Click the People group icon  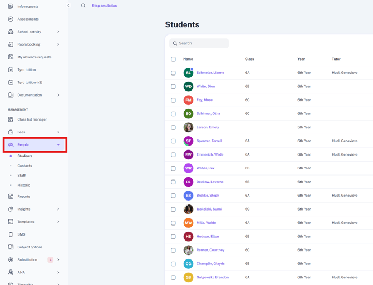click(11, 145)
